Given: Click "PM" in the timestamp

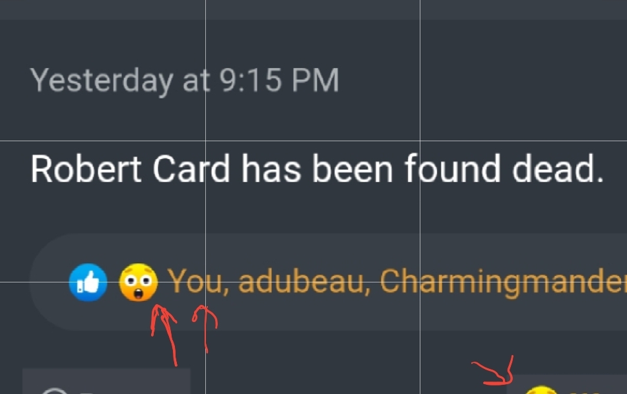Looking at the screenshot, I should click(315, 80).
